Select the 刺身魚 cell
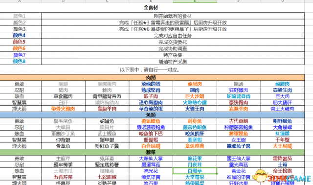The height and width of the screenshot is (185, 313). [x=195, y=121]
